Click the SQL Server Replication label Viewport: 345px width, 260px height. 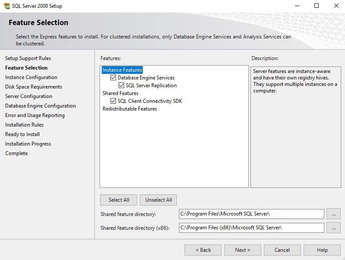click(151, 85)
